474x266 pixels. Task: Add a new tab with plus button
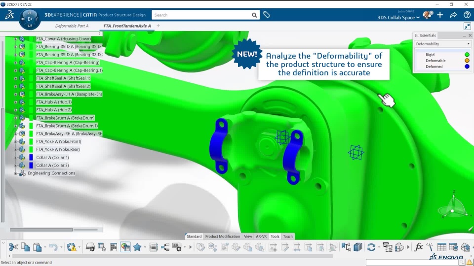[x=158, y=26]
